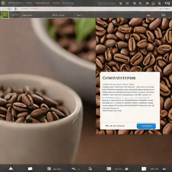
Task: Click the round ball icon in the bottom bar
Action: 127,169
